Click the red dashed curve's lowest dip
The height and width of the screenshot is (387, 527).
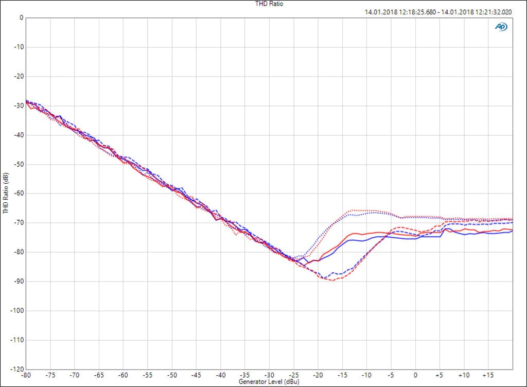333,280
